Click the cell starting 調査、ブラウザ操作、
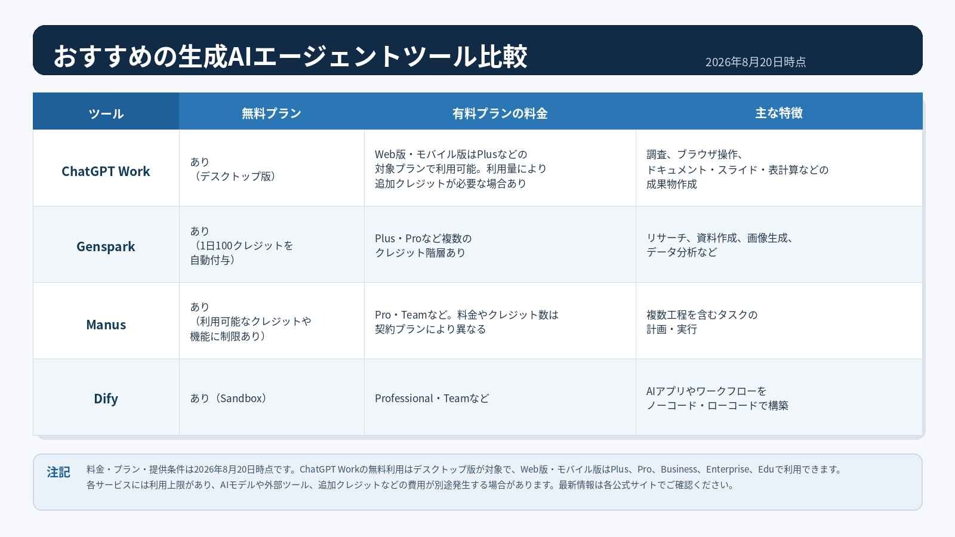This screenshot has width=955, height=537. point(779,168)
